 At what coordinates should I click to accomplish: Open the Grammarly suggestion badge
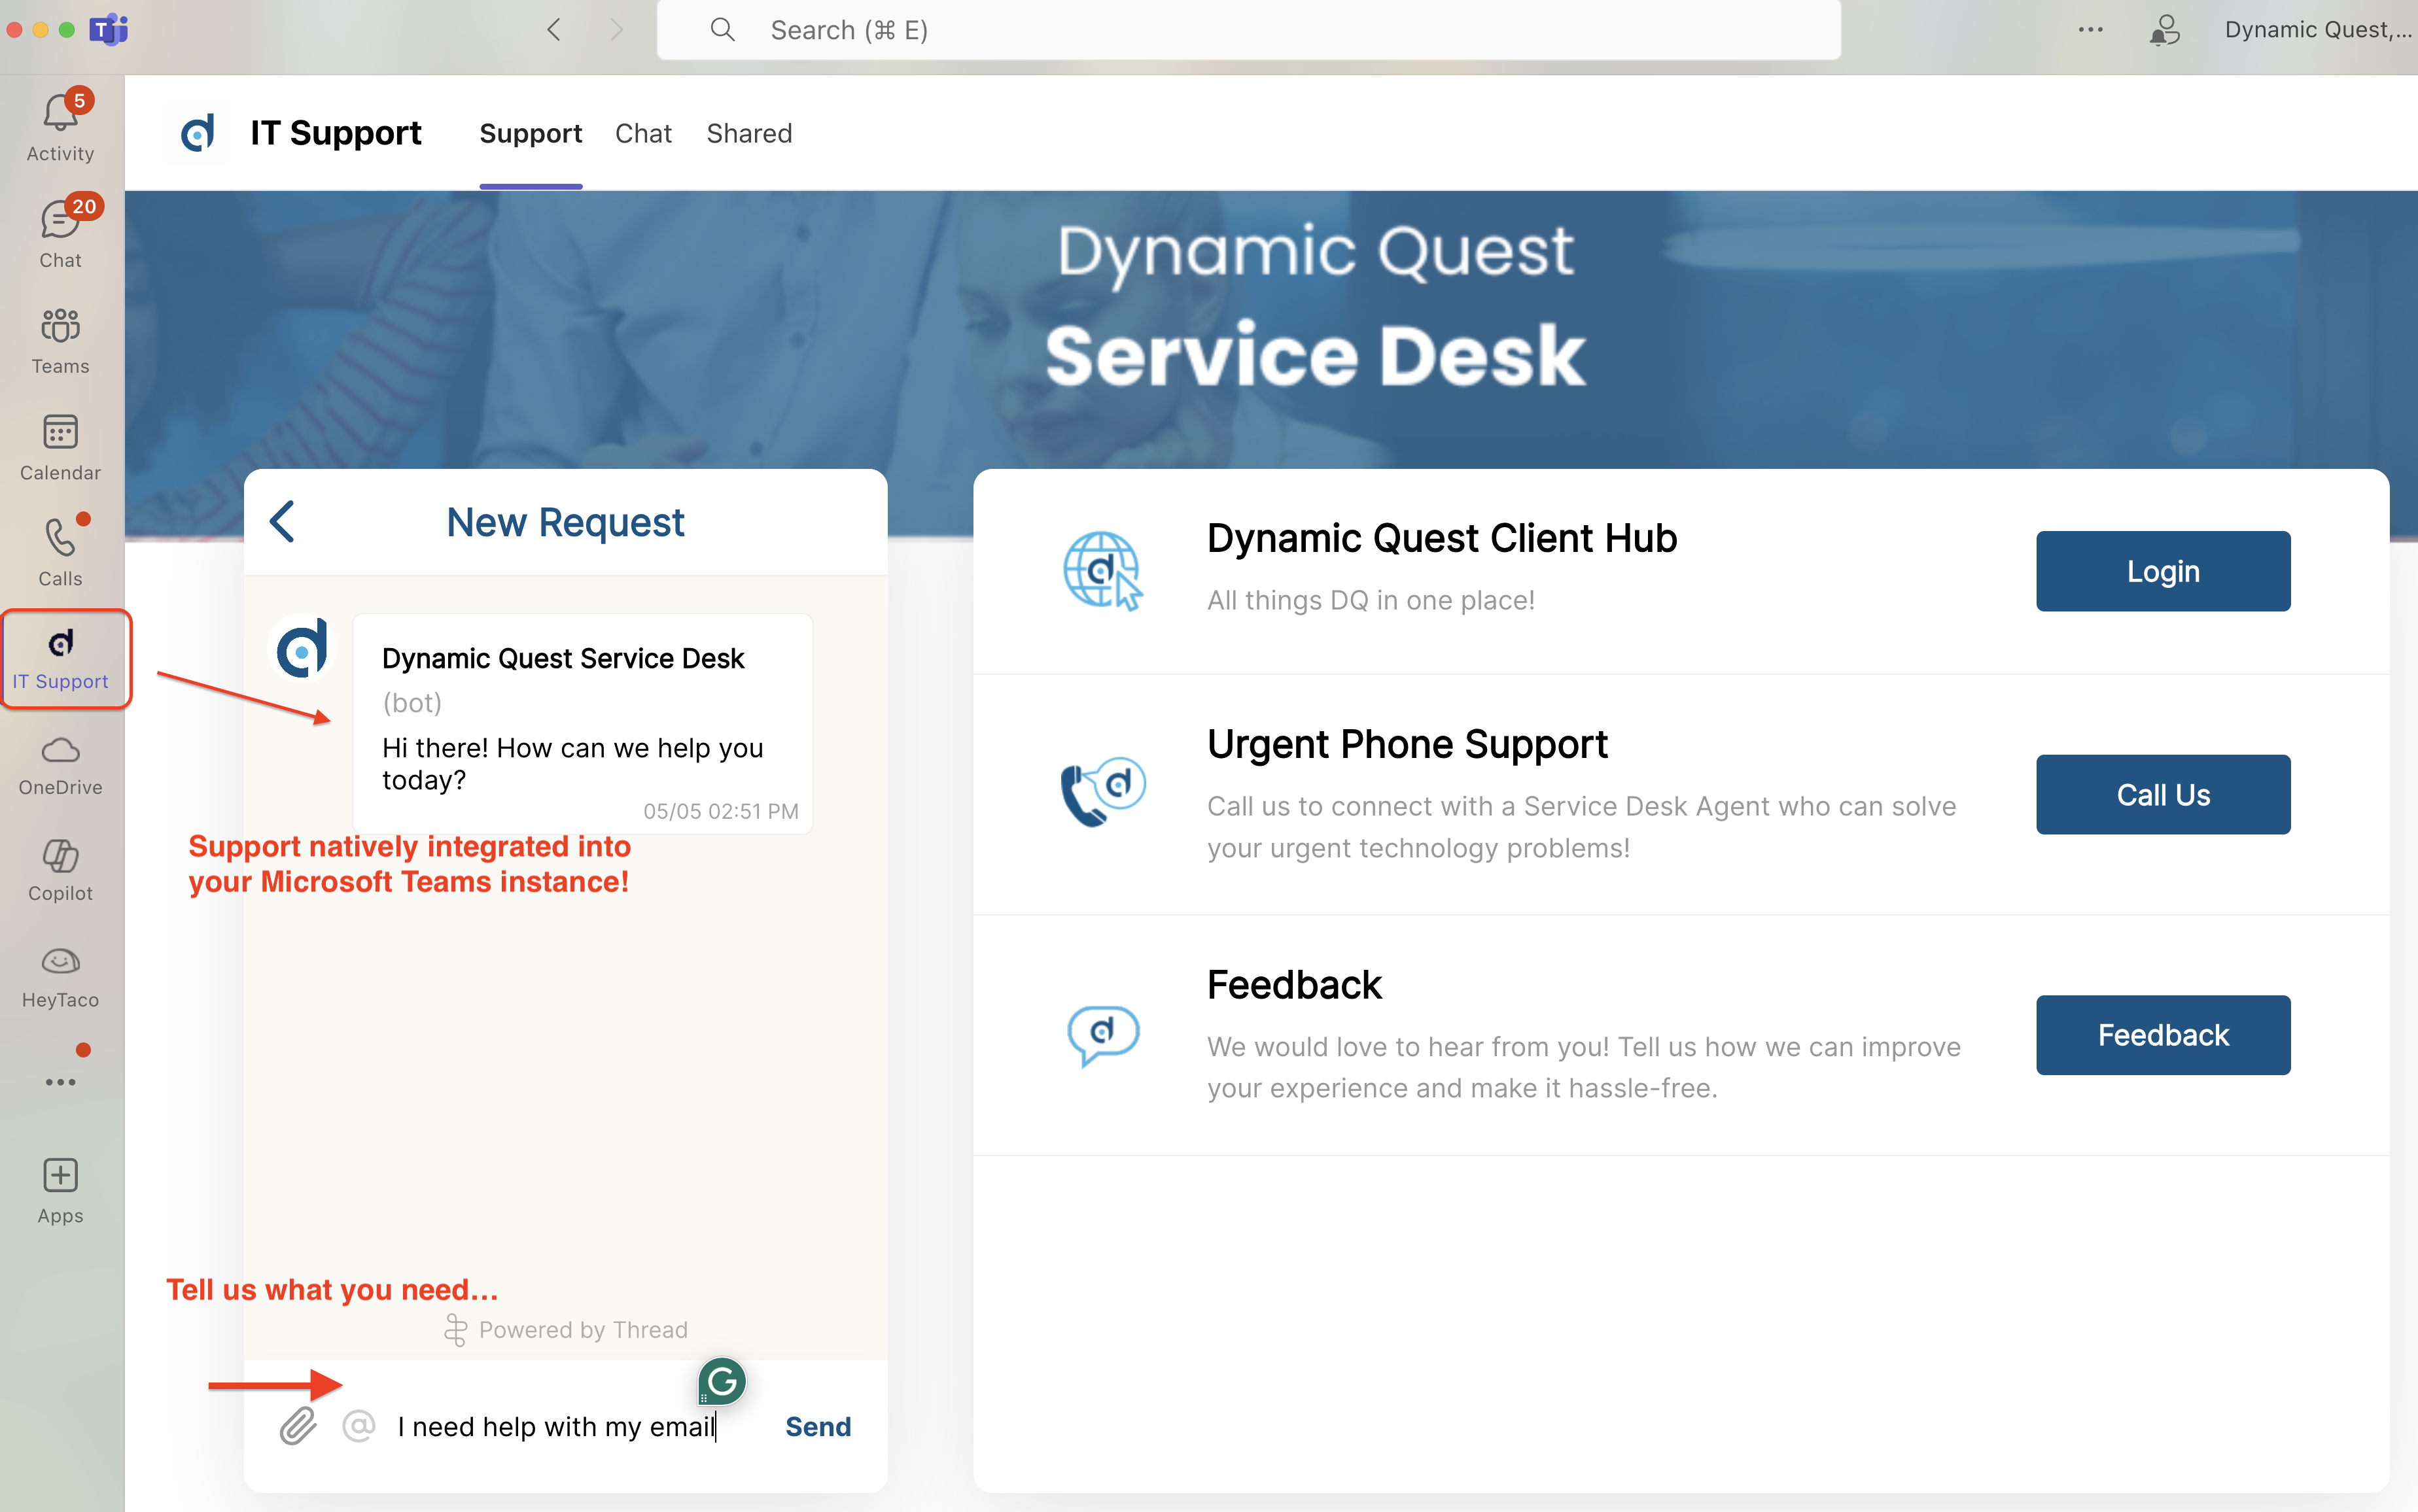[x=722, y=1382]
